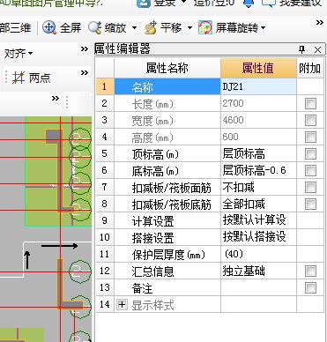Click the empty 备注 value cell
Screen dimensions: 327x342
[x=258, y=287]
